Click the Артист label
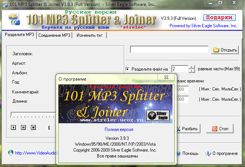 [x=19, y=63]
